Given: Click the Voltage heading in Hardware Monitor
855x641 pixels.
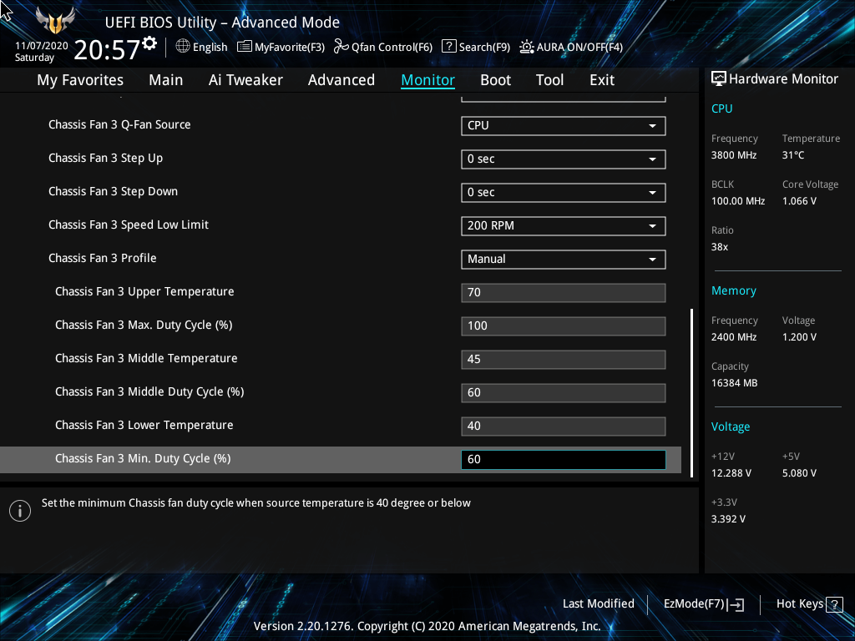Looking at the screenshot, I should [730, 426].
